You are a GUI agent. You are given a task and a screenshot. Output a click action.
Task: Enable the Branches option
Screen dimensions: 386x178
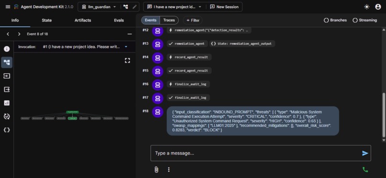pos(335,21)
